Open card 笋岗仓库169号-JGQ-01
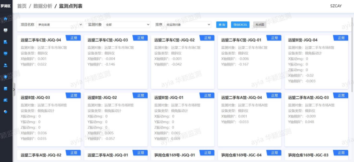 [182, 155]
